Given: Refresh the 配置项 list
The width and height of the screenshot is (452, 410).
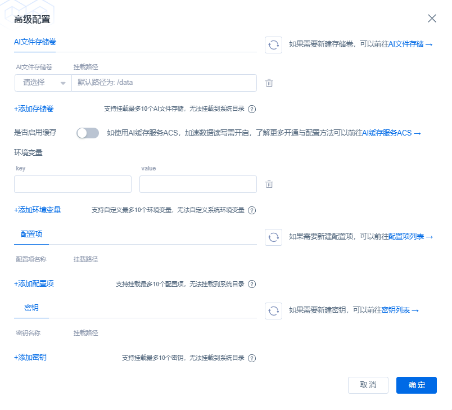Looking at the screenshot, I should click(273, 237).
